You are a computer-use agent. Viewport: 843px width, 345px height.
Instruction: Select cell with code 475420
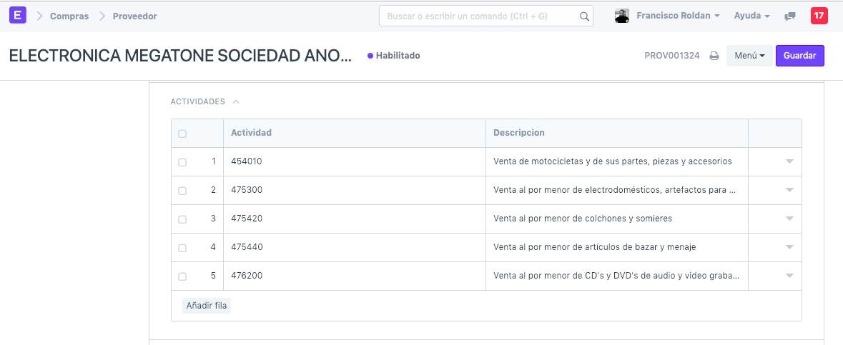pos(355,219)
